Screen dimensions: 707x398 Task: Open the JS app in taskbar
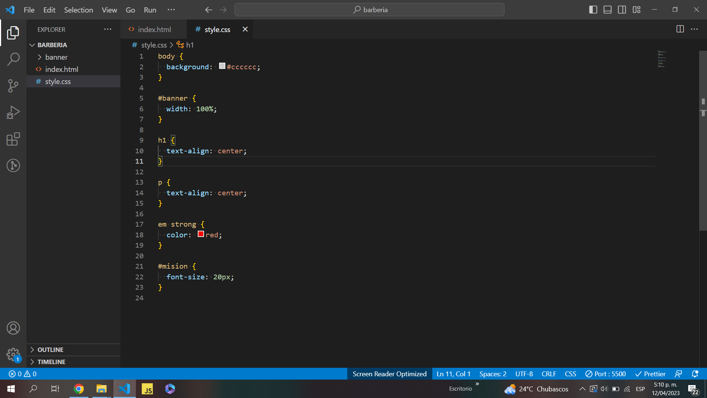[147, 389]
